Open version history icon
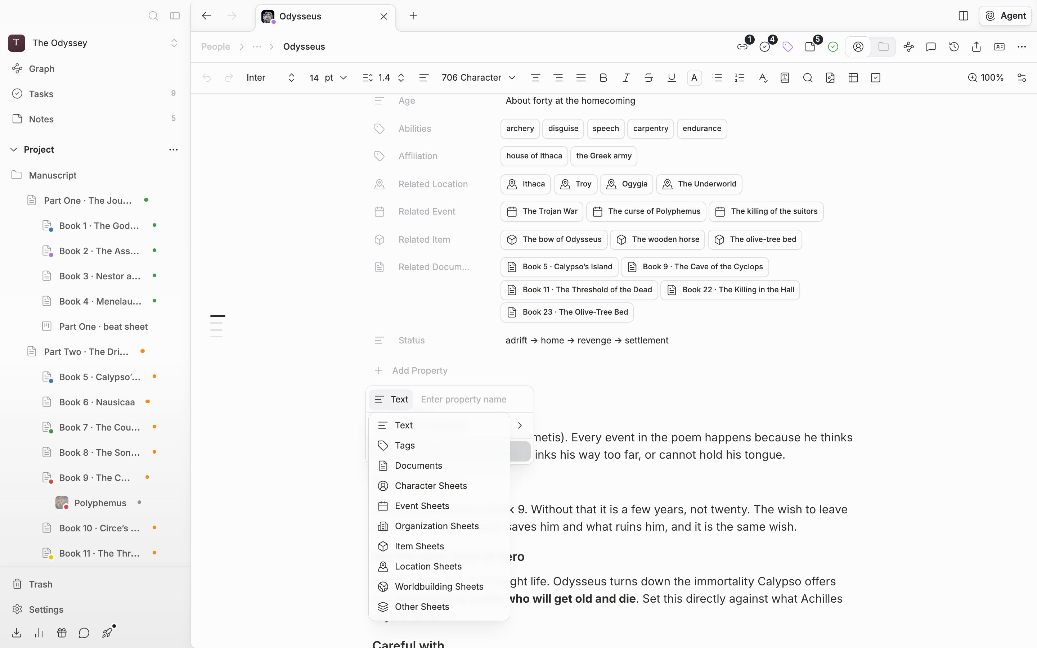 pyautogui.click(x=954, y=47)
